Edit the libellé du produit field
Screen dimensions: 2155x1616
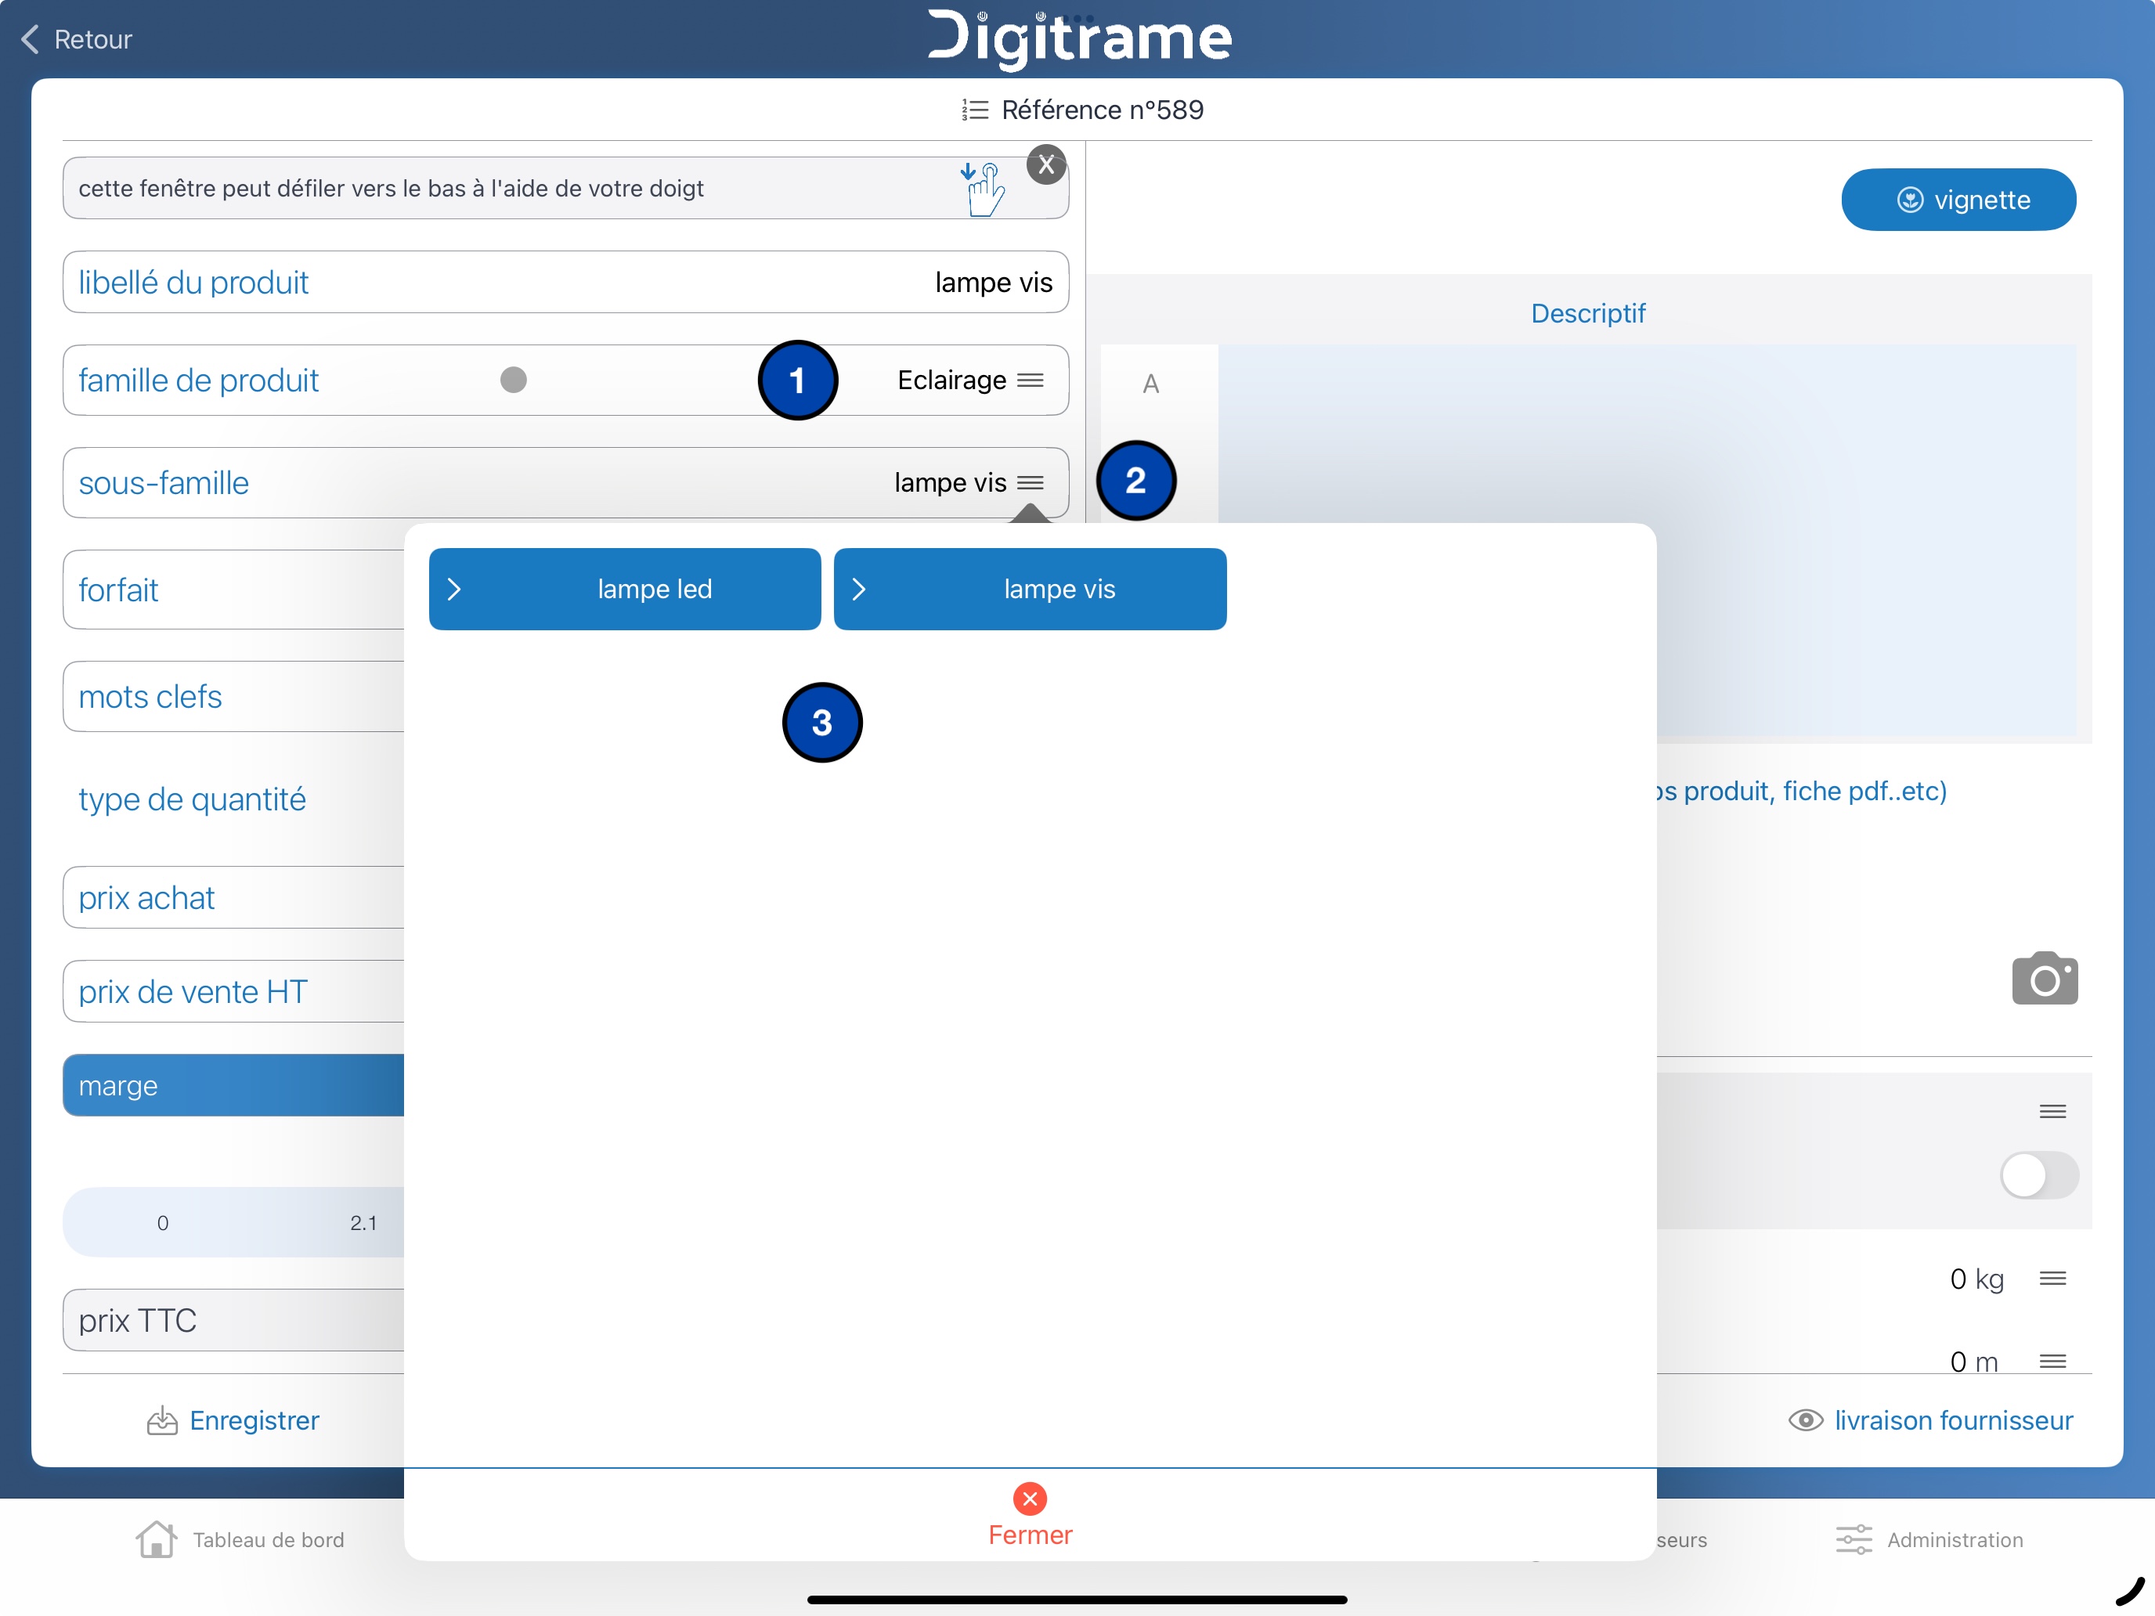pos(566,283)
